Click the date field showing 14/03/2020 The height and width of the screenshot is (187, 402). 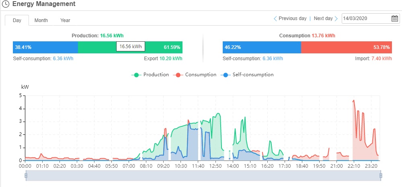click(371, 18)
